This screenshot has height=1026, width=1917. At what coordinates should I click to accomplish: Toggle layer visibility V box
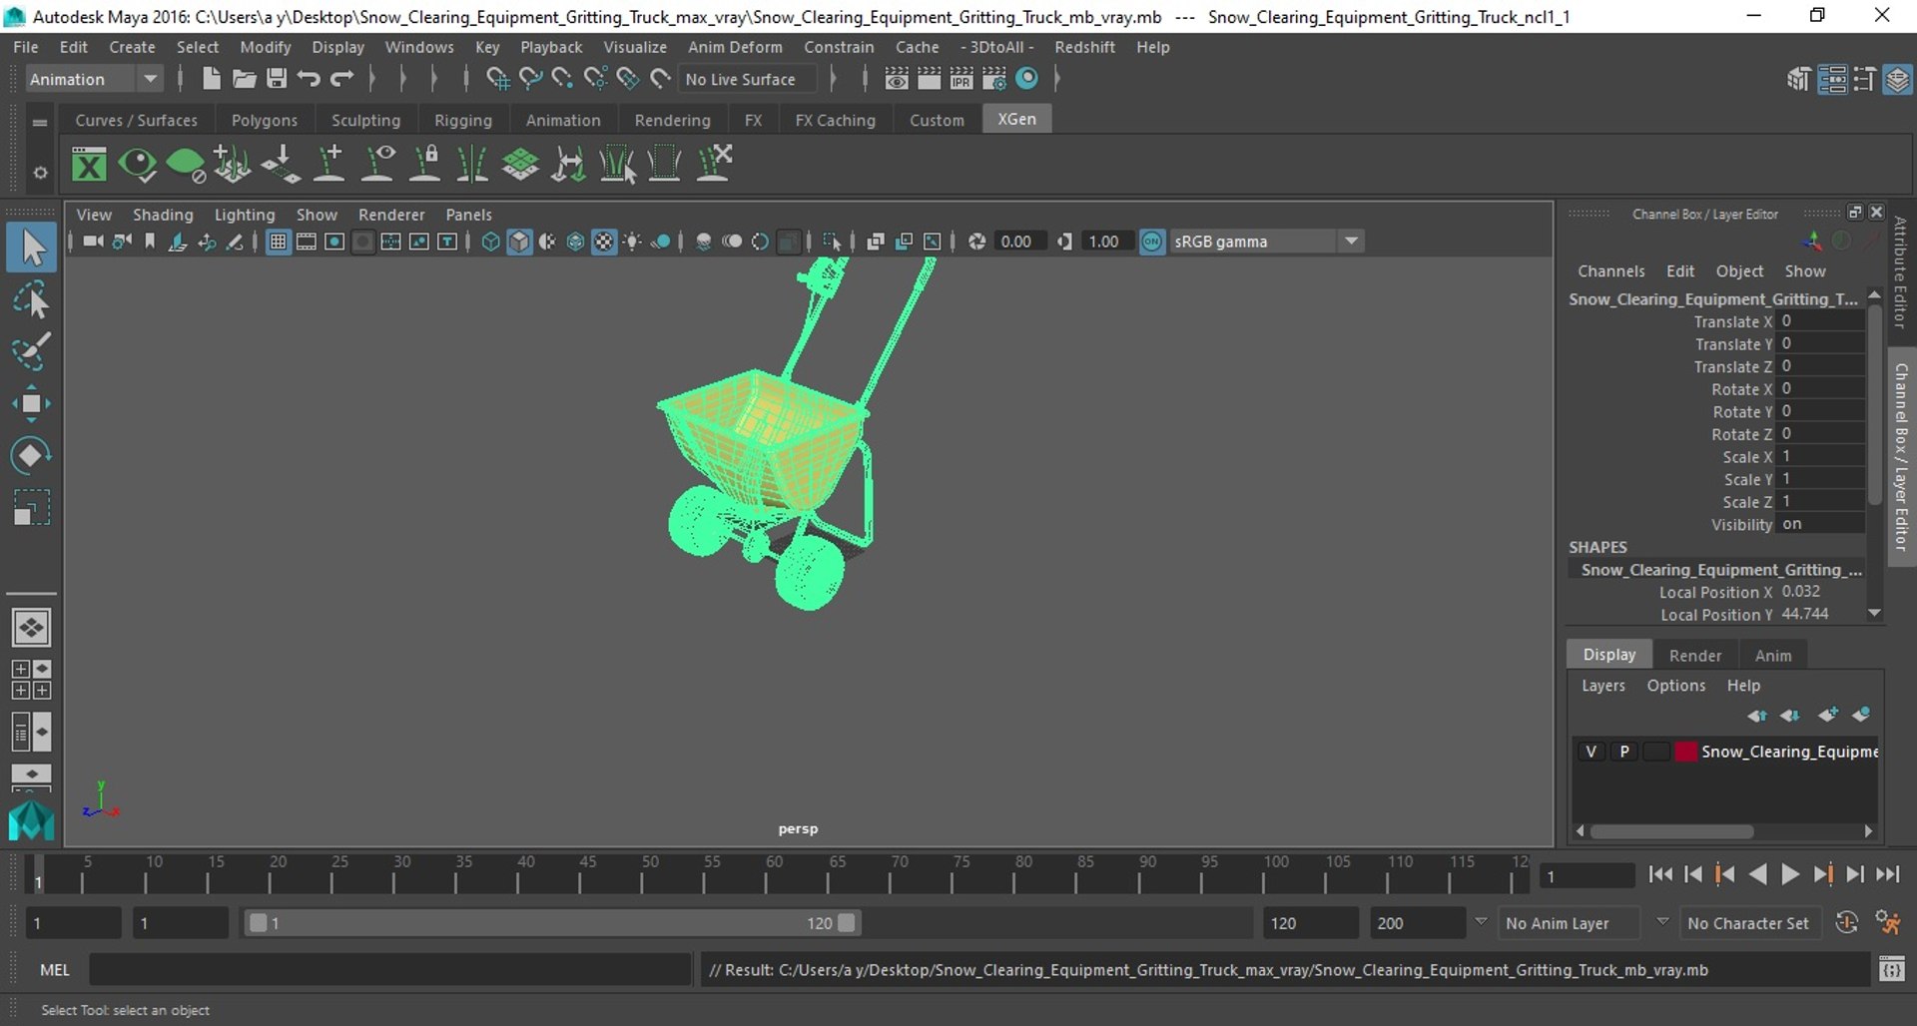click(1591, 752)
